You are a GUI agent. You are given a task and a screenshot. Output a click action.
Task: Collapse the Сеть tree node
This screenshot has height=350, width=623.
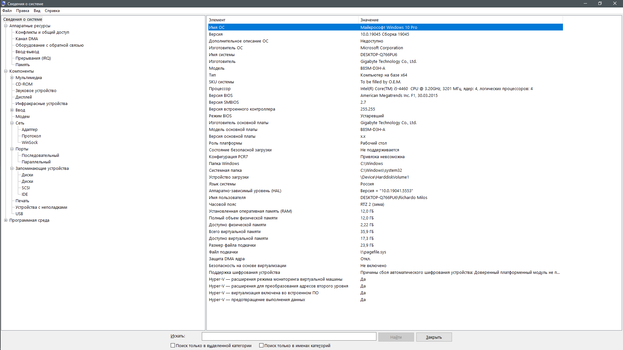tap(12, 123)
